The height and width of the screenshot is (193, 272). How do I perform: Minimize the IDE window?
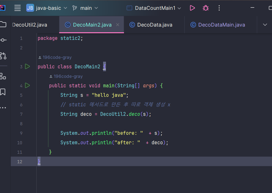coord(252,8)
